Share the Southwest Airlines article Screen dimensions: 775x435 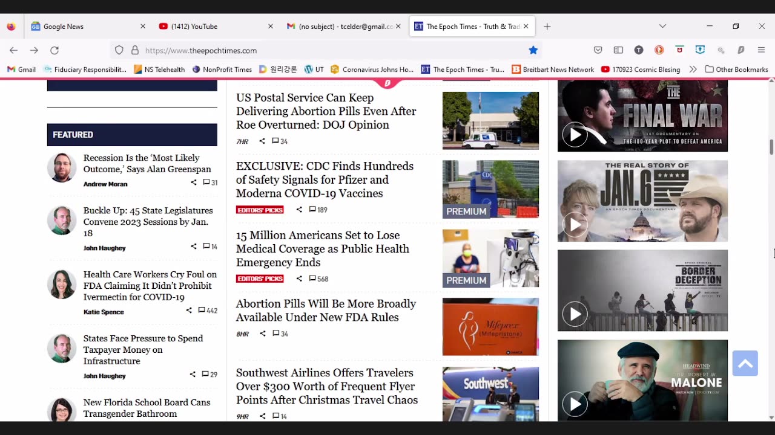[262, 416]
